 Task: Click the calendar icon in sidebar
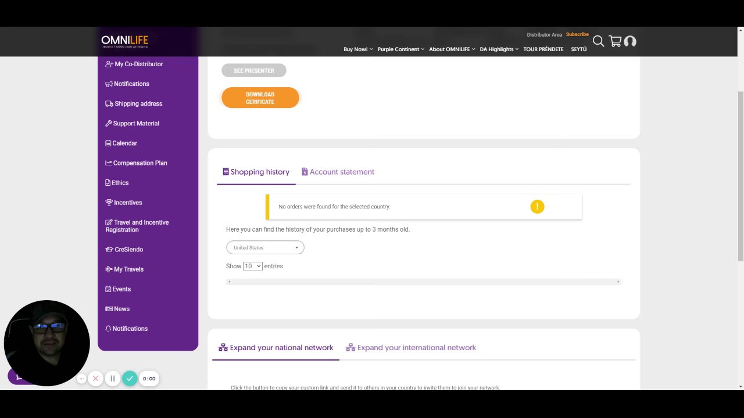coord(108,143)
